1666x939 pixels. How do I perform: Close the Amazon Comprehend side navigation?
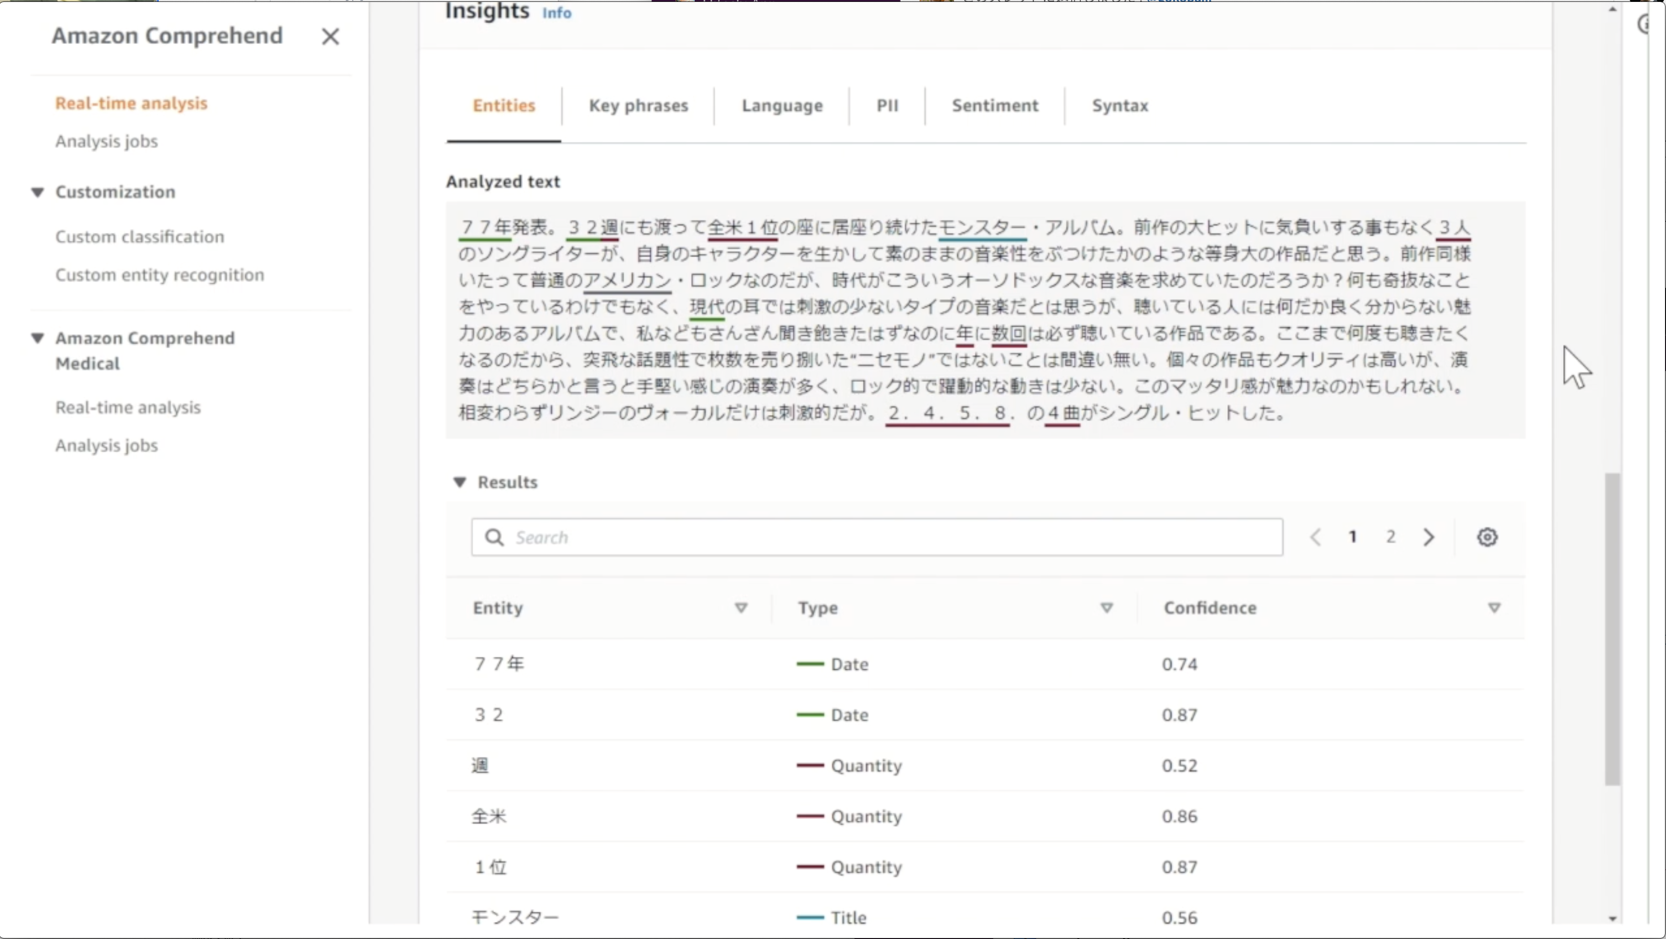(330, 37)
